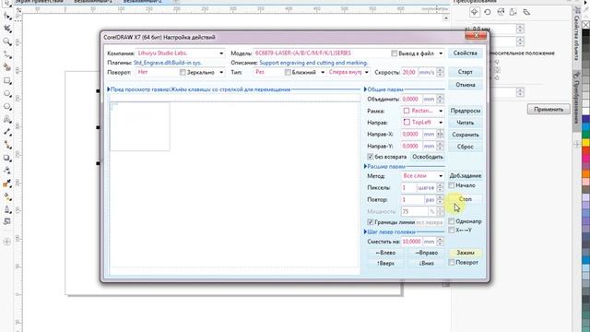Collapse the Шаг лазер головки section
Screen dimensions: 590x332
point(365,231)
